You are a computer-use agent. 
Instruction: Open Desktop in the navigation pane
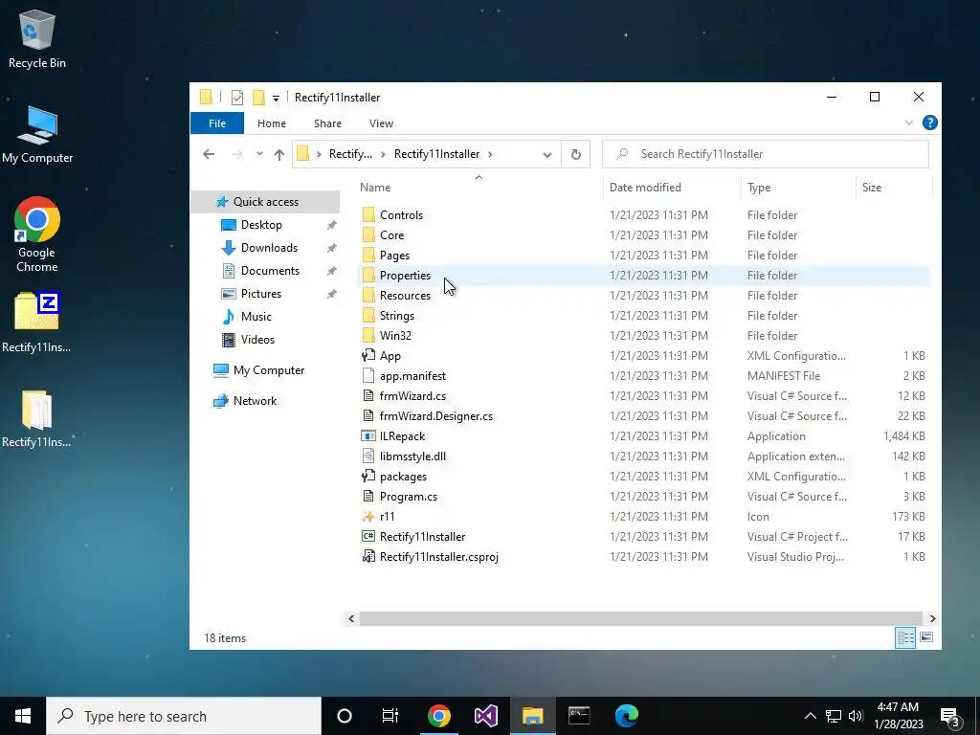[x=261, y=224]
